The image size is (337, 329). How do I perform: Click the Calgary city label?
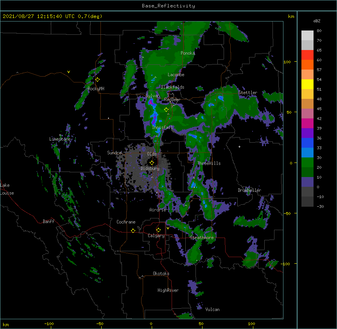[x=156, y=236]
